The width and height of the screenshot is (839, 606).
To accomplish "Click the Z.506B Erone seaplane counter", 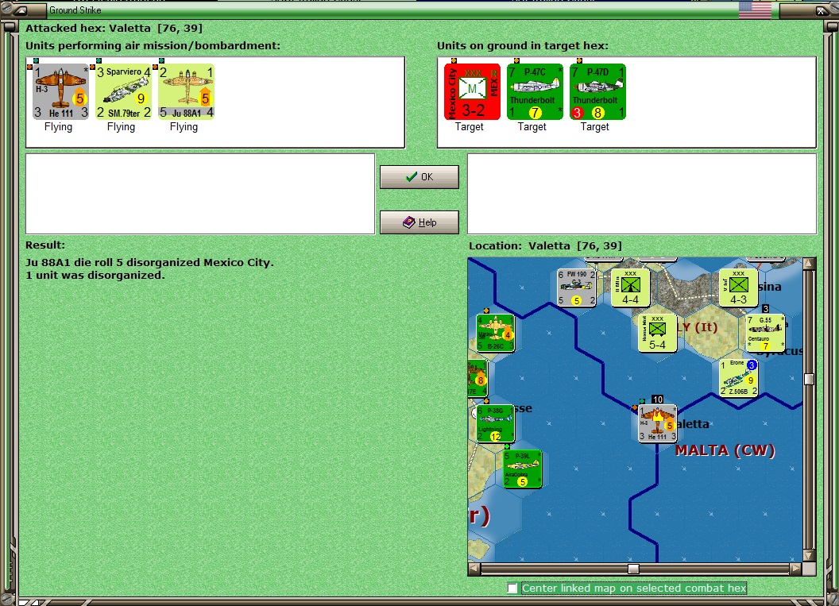I will coord(738,377).
